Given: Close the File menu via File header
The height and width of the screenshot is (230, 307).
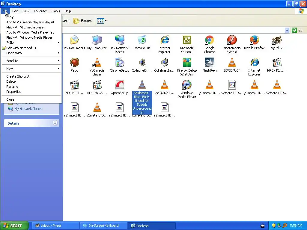Looking at the screenshot, I should coord(5,11).
